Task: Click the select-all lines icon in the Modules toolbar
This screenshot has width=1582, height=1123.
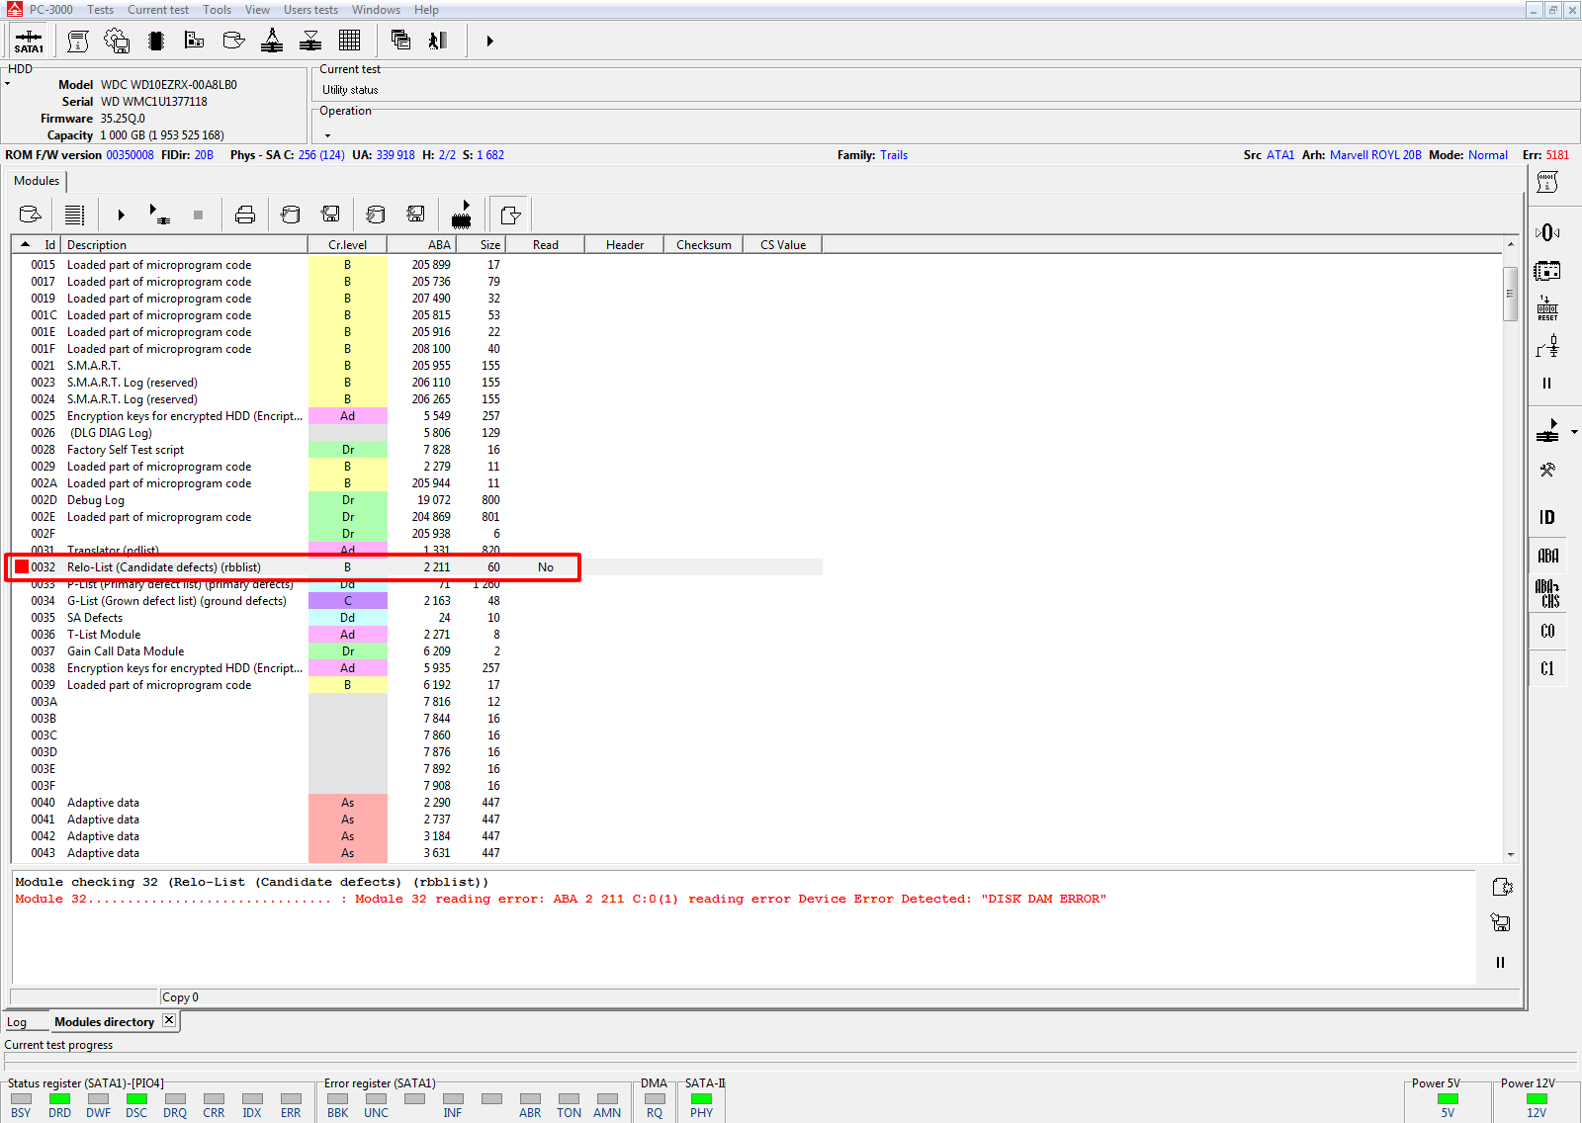Action: click(74, 215)
